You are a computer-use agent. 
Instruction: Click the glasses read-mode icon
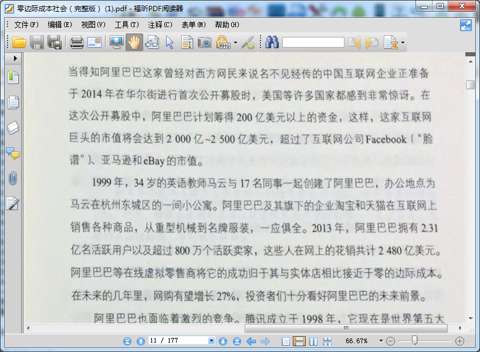[x=152, y=42]
